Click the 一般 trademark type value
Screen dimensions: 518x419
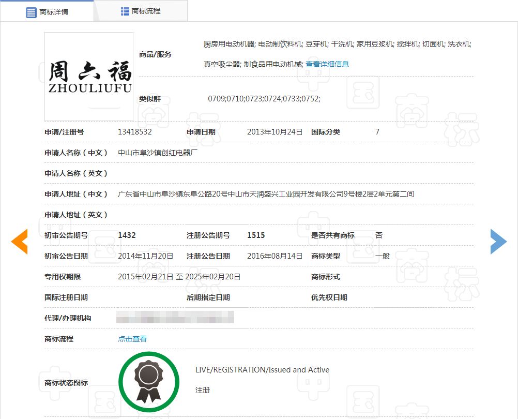(x=383, y=256)
